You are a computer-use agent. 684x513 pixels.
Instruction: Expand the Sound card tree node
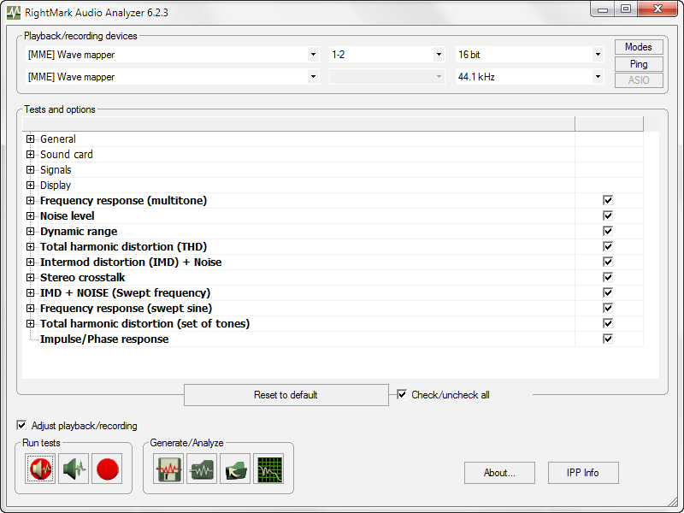(x=30, y=155)
